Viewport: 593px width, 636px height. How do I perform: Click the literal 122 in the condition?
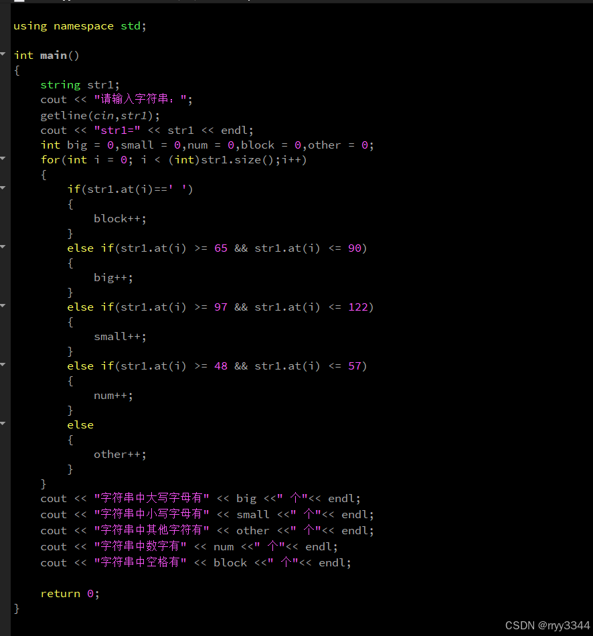359,307
